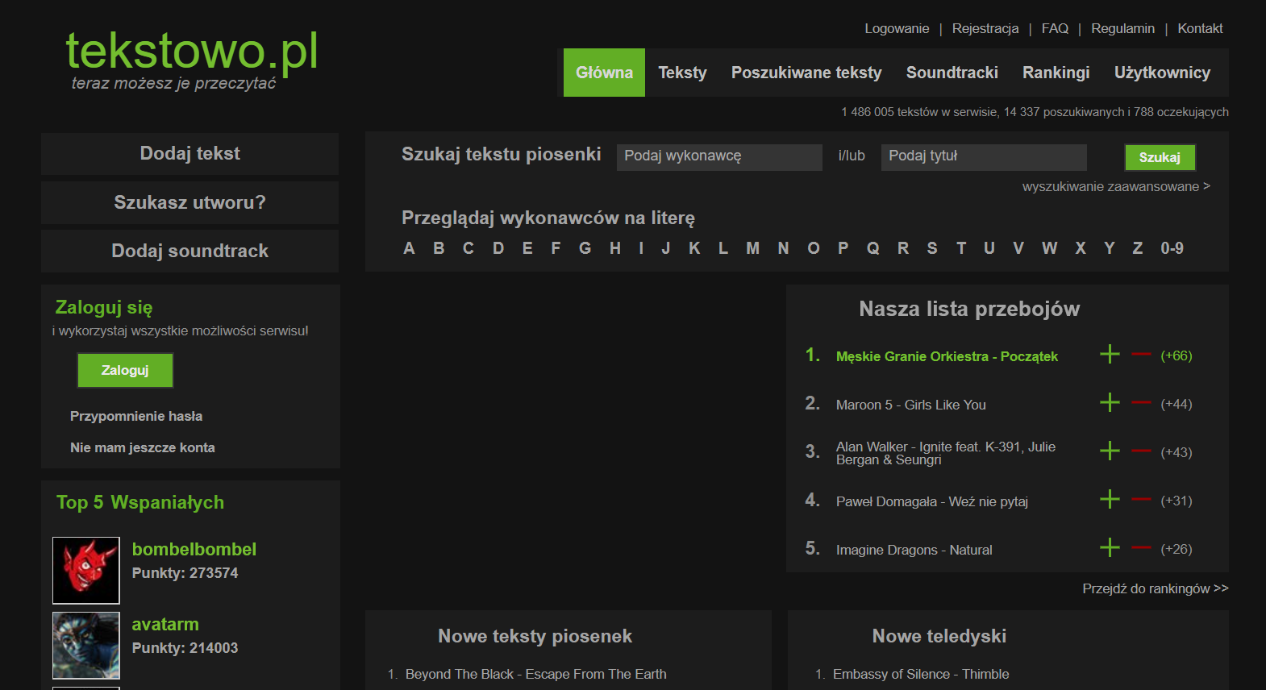Click into the Podaj tytuł input
Image resolution: width=1266 pixels, height=690 pixels.
983,156
